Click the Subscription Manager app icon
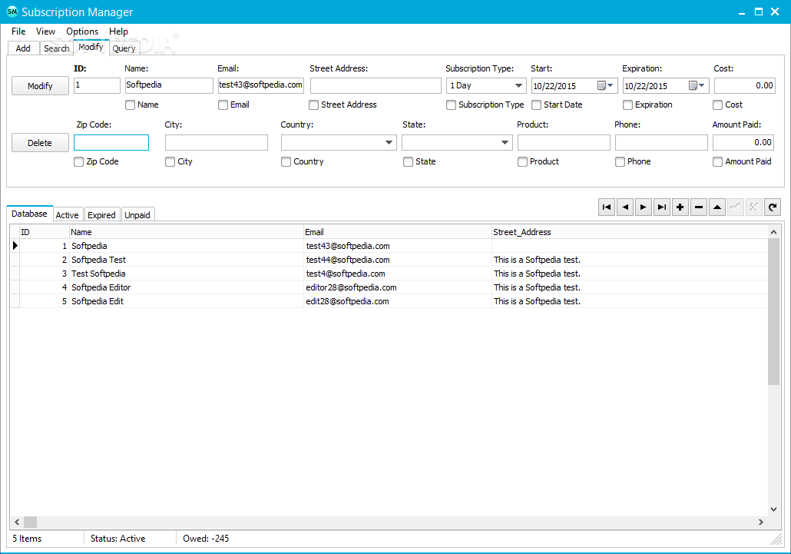791x554 pixels. (12, 12)
